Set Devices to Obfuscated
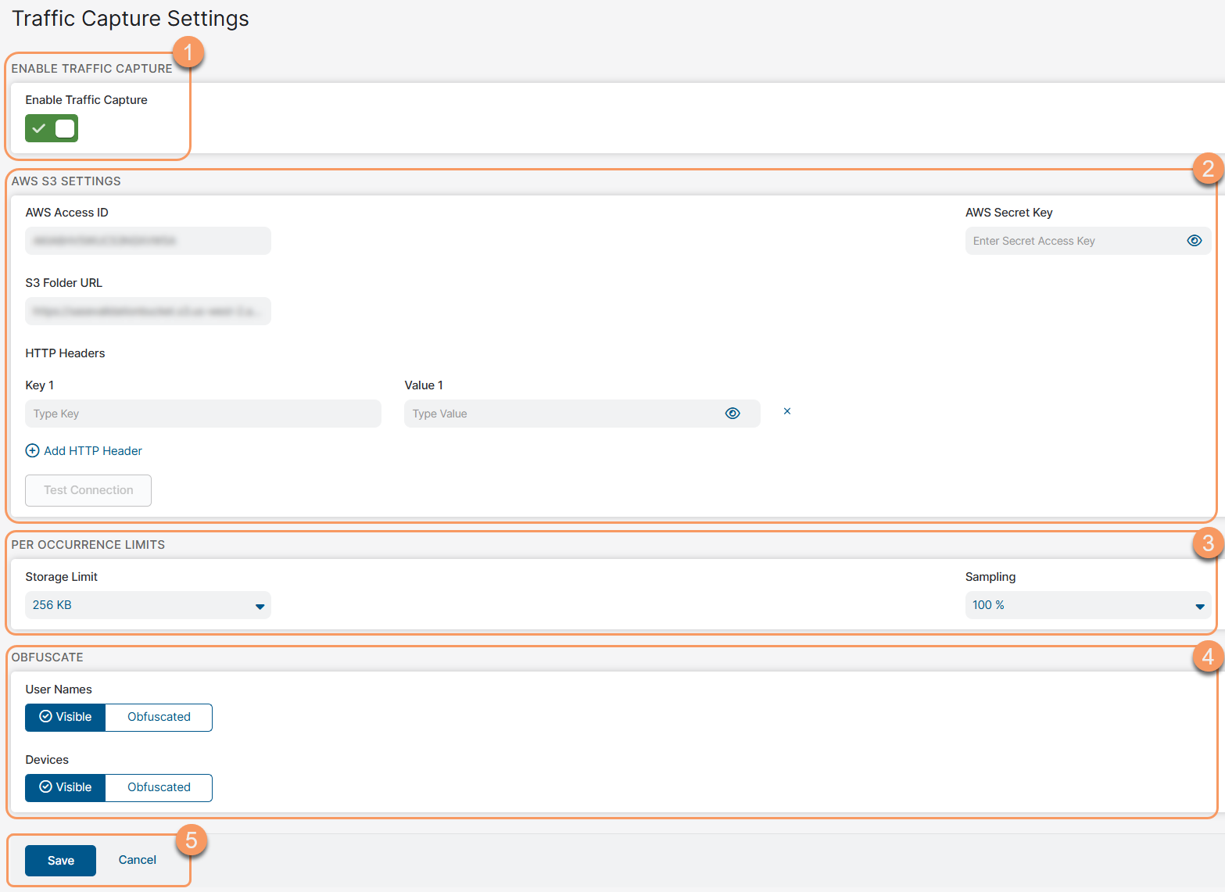This screenshot has height=892, width=1225. pos(159,787)
